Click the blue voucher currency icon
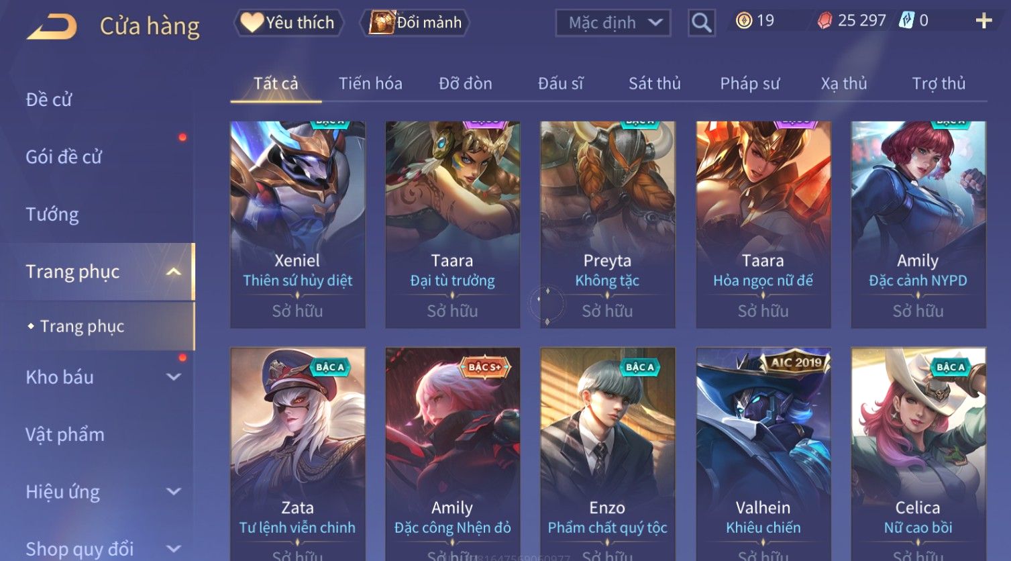This screenshot has height=561, width=1011. pos(906,21)
